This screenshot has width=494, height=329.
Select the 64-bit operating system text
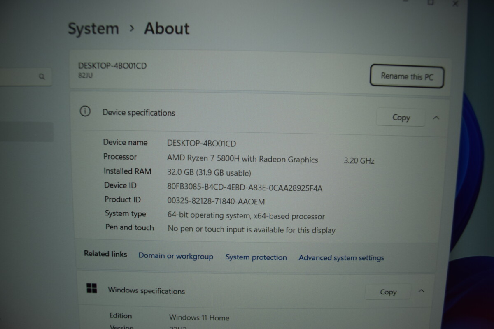click(246, 216)
